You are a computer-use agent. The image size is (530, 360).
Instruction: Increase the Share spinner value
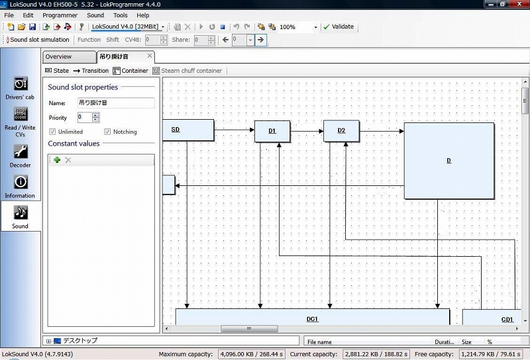[x=211, y=38]
